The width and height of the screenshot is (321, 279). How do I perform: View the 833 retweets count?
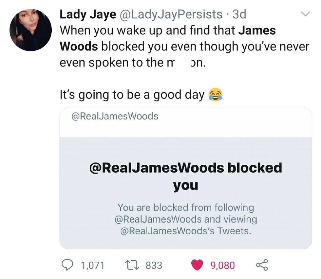(154, 265)
